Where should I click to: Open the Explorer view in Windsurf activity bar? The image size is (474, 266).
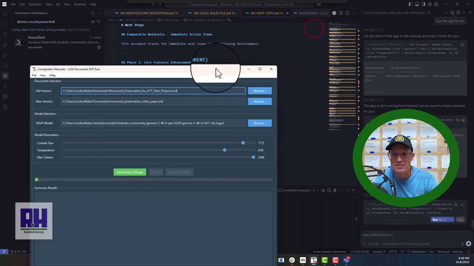(5, 14)
